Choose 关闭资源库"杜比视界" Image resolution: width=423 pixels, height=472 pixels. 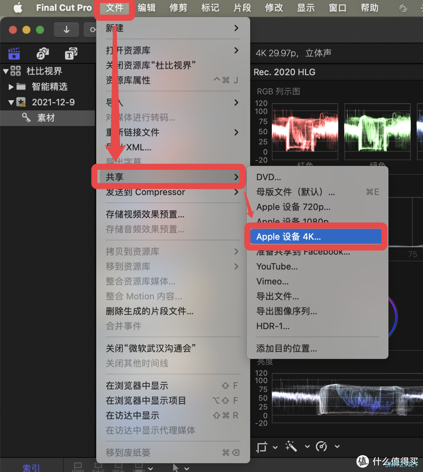tap(173, 65)
